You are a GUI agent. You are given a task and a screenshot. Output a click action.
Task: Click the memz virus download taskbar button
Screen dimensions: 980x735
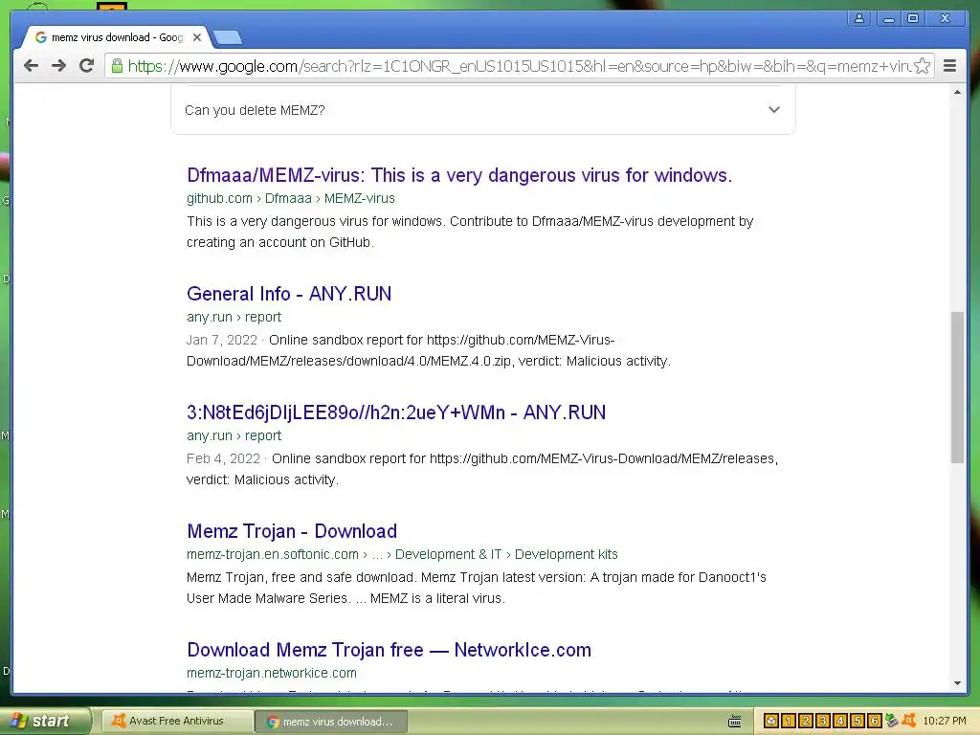331,722
